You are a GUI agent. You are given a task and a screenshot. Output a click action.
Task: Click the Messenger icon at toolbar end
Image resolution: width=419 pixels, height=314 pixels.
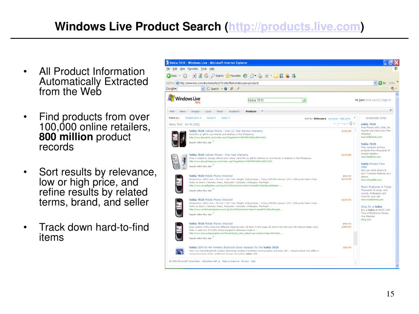click(x=294, y=76)
